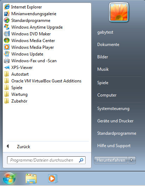Select the XPS-Viewer text entry
This screenshot has height=186, width=145.
[22, 68]
